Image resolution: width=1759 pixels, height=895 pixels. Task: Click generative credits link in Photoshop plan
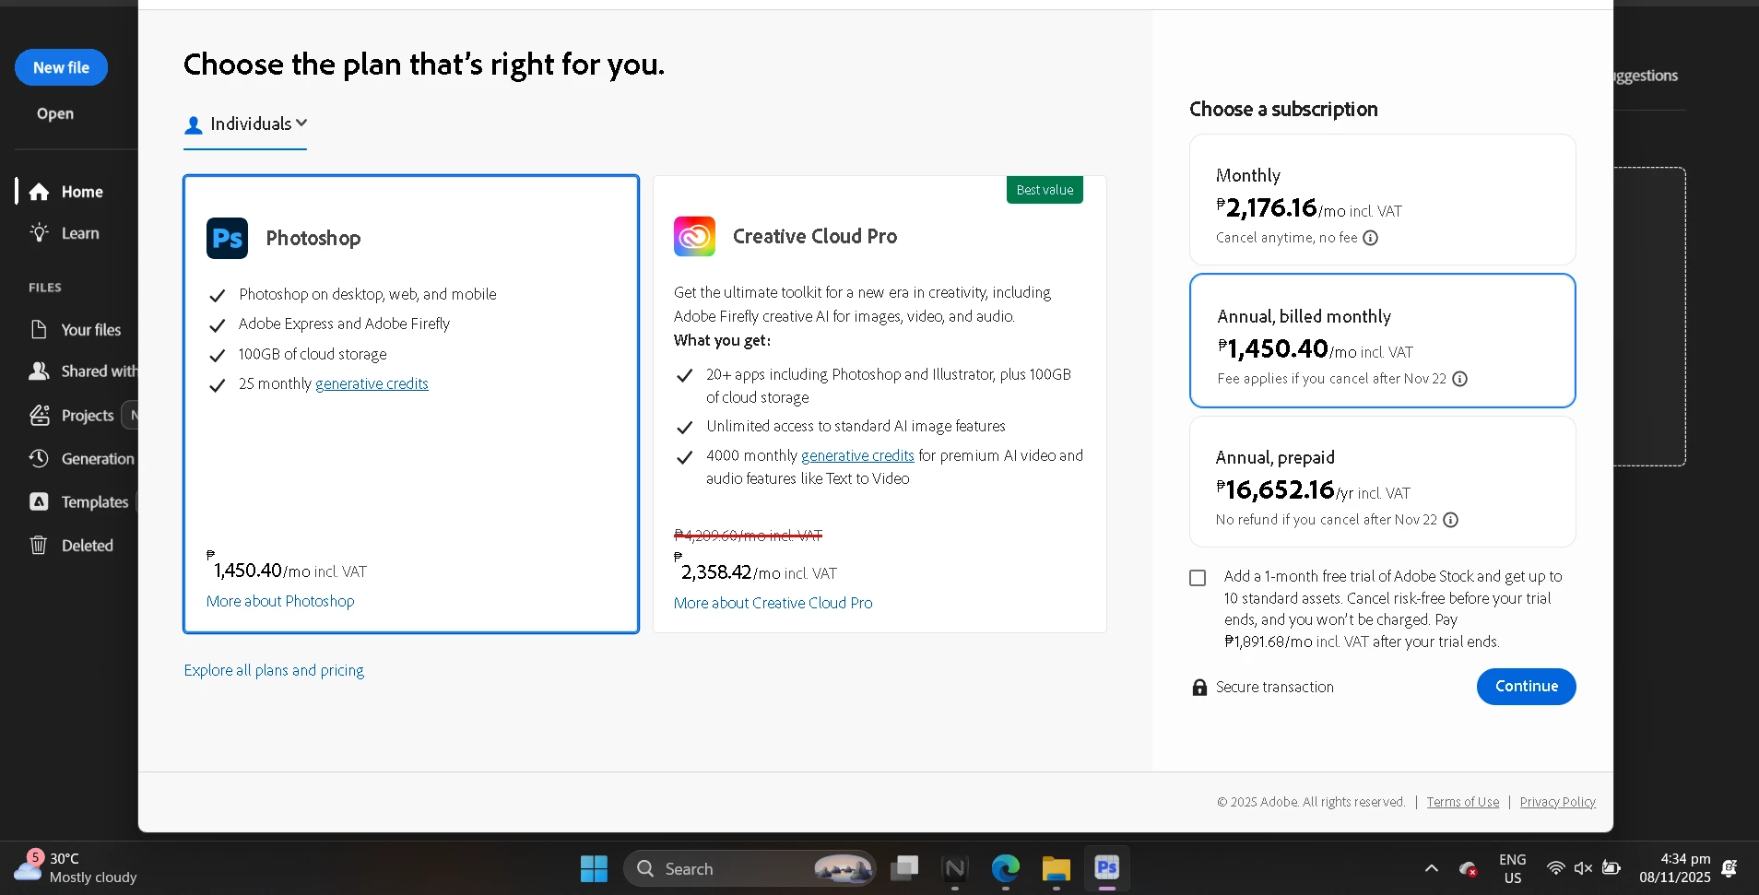pos(372,383)
